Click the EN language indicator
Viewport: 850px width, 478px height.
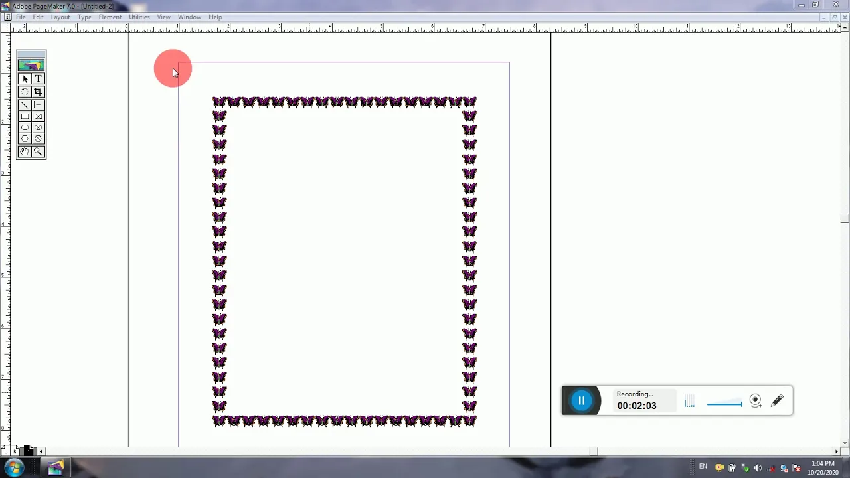703,467
